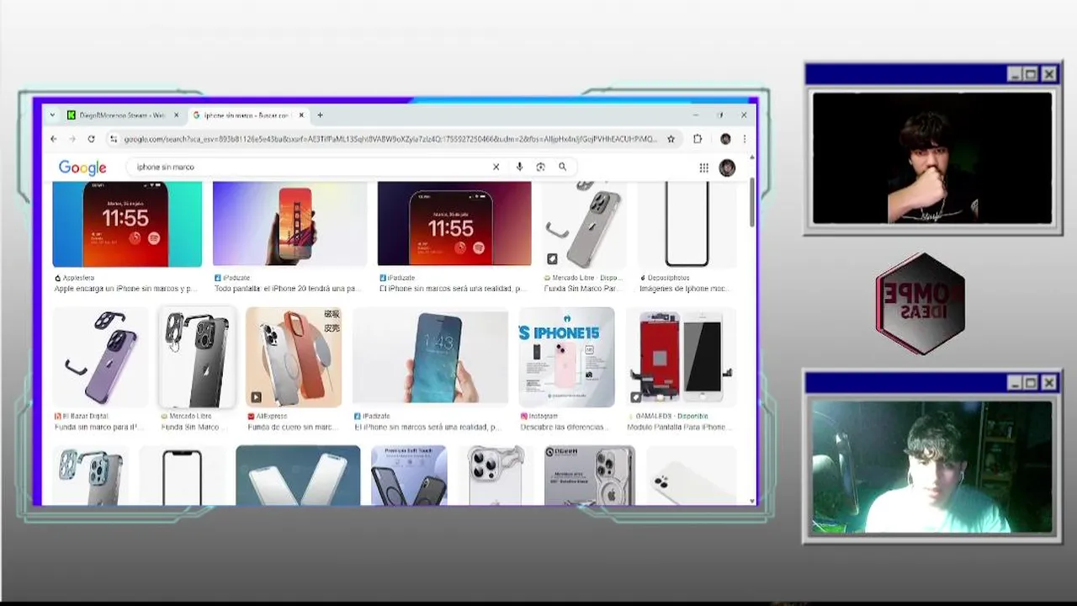Image resolution: width=1077 pixels, height=606 pixels.
Task: Open the hand holding iPhone bridge wallpaper image
Action: click(x=289, y=224)
